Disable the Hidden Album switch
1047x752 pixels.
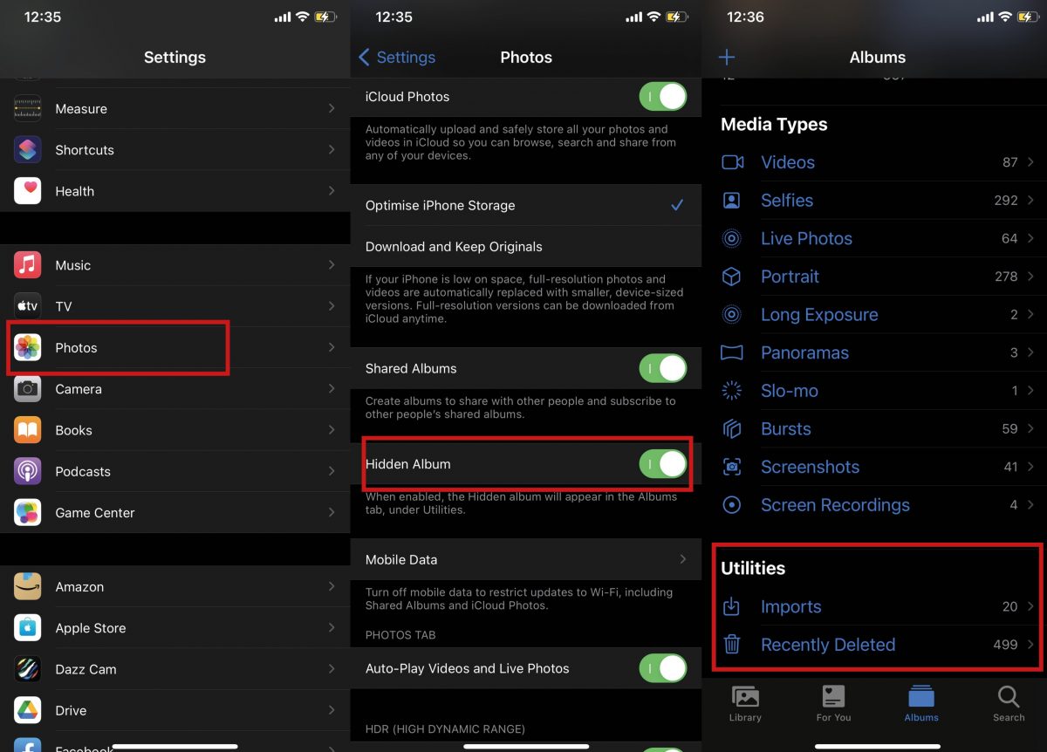pyautogui.click(x=663, y=464)
